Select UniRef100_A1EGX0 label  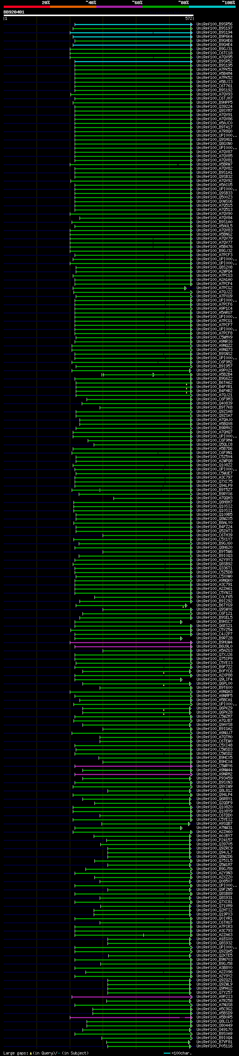click(214, 939)
